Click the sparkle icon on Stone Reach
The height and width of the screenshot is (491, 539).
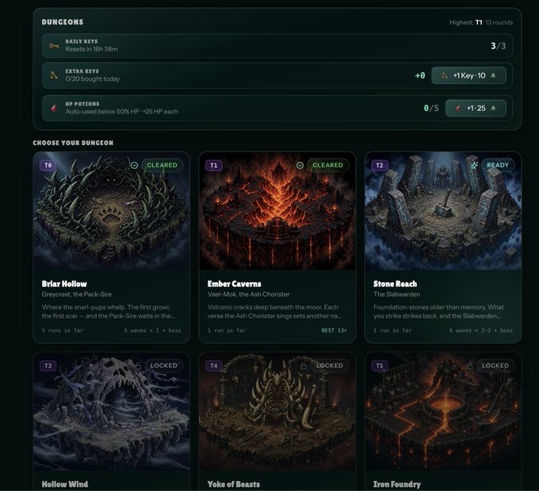coord(474,165)
